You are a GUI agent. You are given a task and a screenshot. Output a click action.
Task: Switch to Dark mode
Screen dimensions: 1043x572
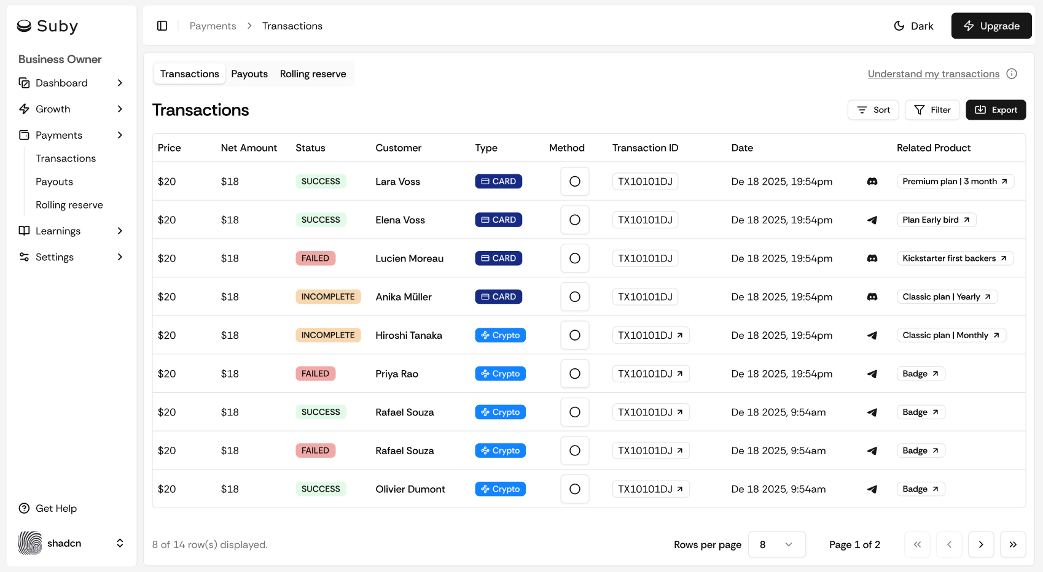pos(913,26)
